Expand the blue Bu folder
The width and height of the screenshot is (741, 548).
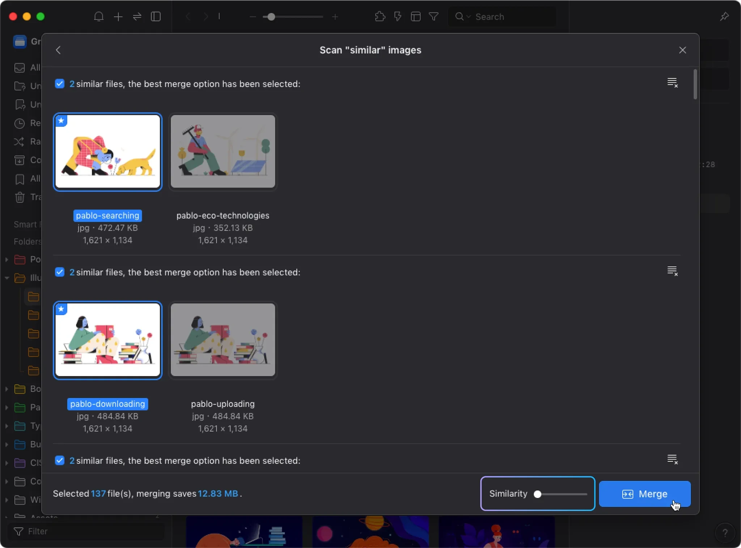[7, 444]
